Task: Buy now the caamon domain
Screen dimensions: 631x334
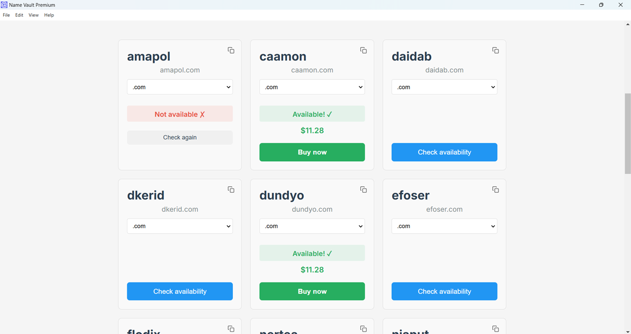Action: point(312,152)
